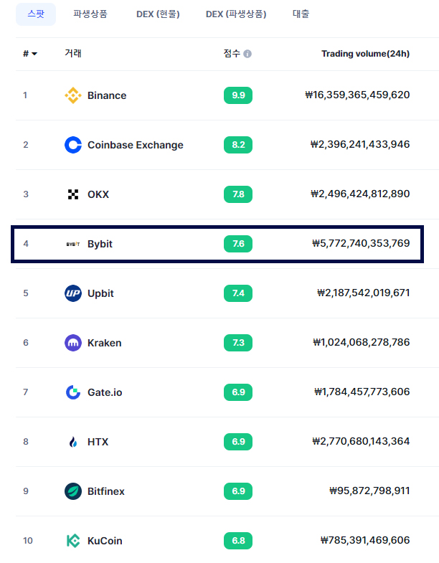Open the Coinbase Exchange name link
This screenshot has width=439, height=563.
pyautogui.click(x=136, y=145)
